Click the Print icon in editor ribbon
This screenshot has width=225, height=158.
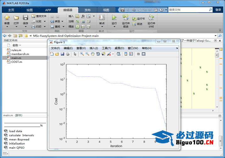[x=33, y=27]
